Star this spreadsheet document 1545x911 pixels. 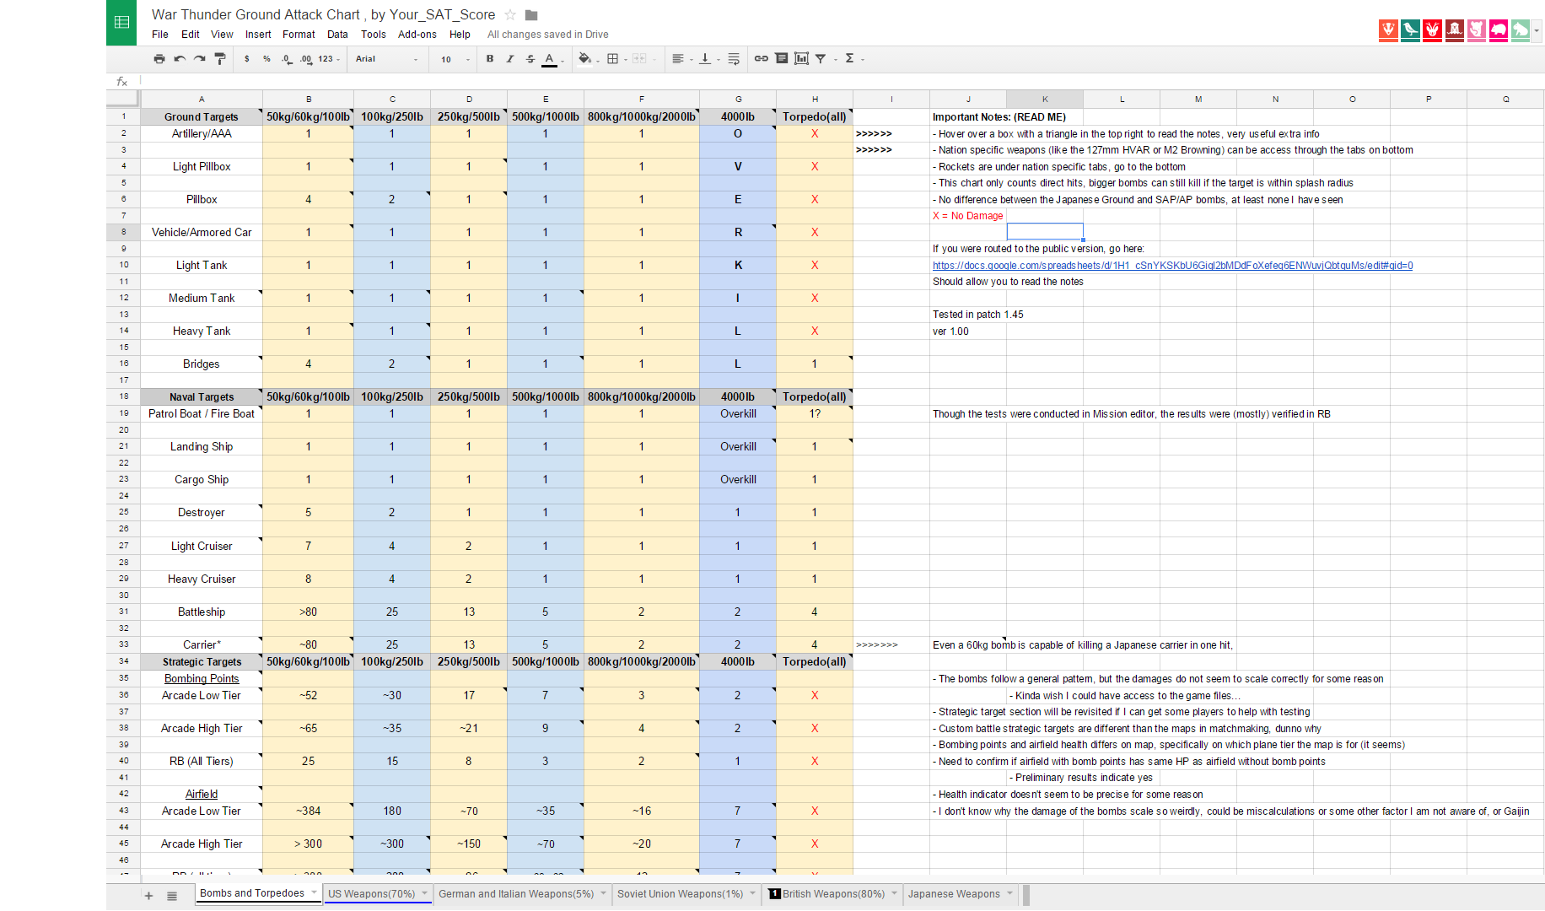[x=510, y=15]
